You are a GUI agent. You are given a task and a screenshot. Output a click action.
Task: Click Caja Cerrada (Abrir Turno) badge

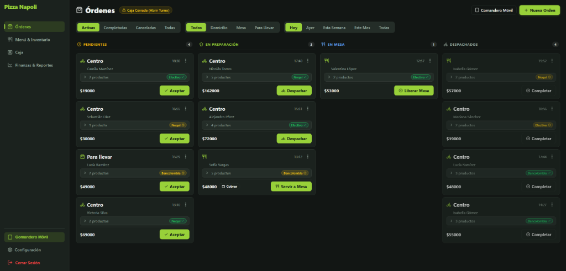(146, 10)
